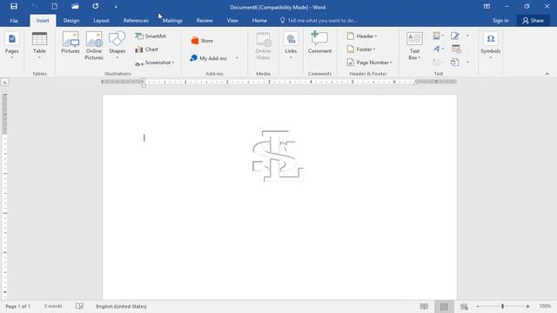Click the 100% zoom level

[x=545, y=306]
